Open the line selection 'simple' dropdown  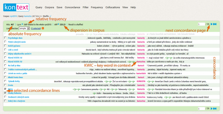coord(24,28)
